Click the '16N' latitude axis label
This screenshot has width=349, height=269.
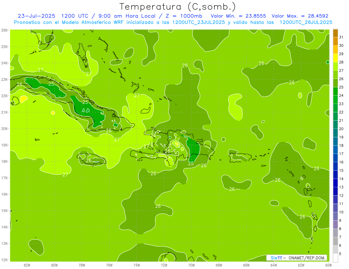(4, 194)
